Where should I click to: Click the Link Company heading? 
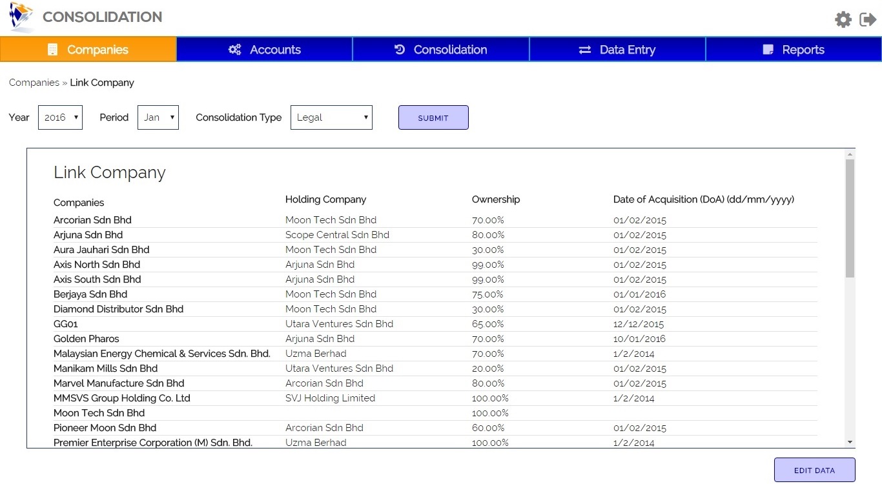(x=110, y=172)
